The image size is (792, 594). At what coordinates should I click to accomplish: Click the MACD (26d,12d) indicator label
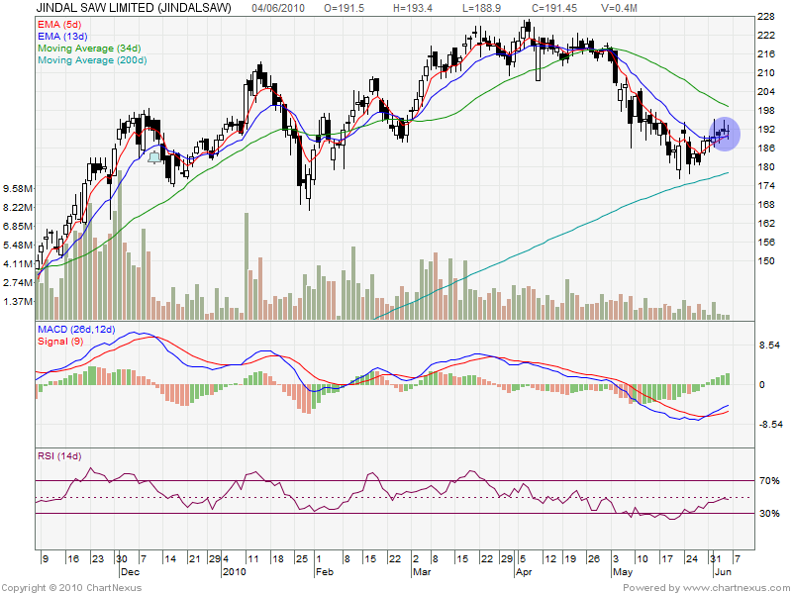pyautogui.click(x=79, y=328)
